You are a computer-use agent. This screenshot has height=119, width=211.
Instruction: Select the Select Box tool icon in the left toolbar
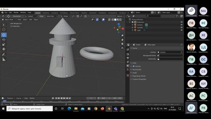(x=4, y=25)
